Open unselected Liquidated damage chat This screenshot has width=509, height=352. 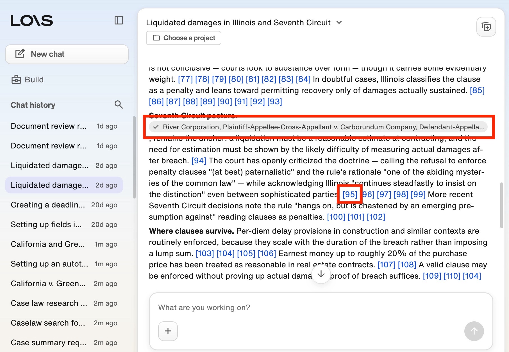point(64,166)
